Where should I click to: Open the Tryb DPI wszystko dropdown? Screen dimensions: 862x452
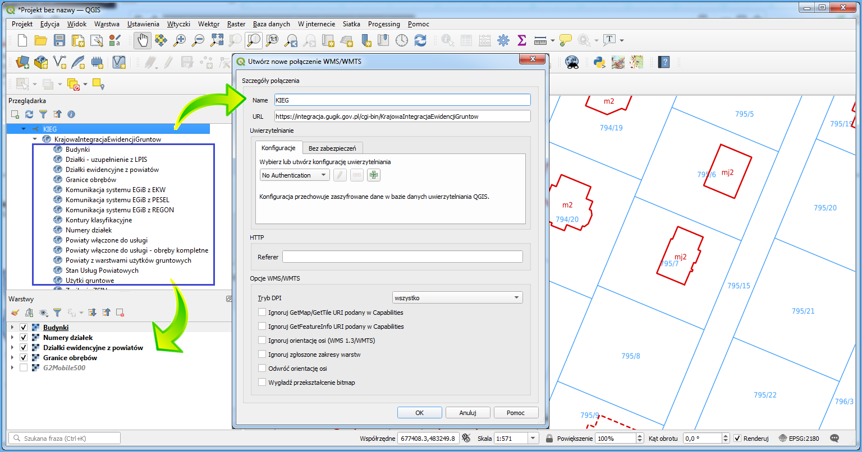[457, 298]
